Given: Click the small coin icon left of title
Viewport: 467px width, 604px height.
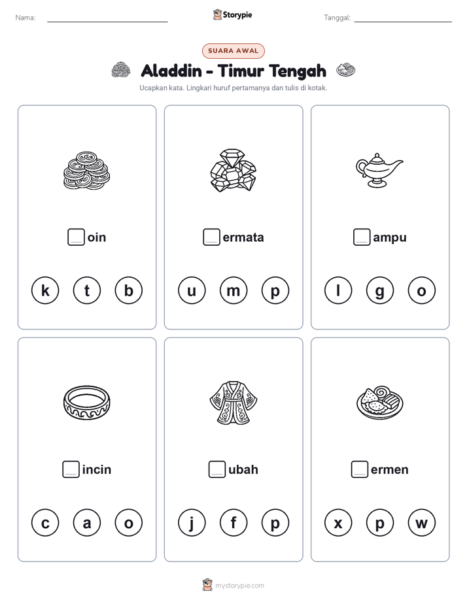Looking at the screenshot, I should 120,70.
